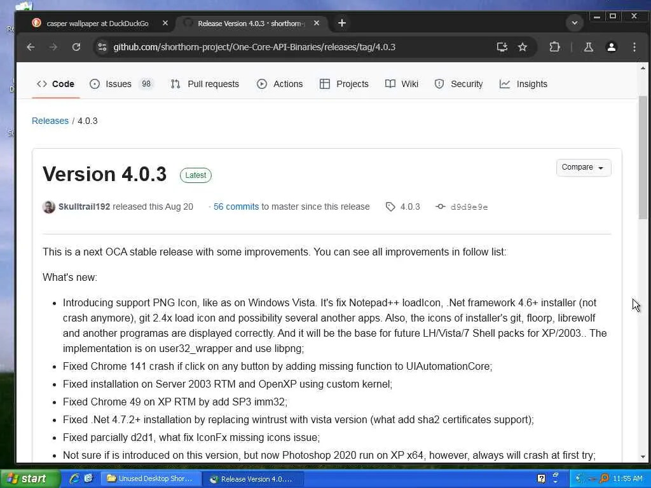The height and width of the screenshot is (488, 651).
Task: Open commit d9d9e9e link
Action: pyautogui.click(x=469, y=207)
